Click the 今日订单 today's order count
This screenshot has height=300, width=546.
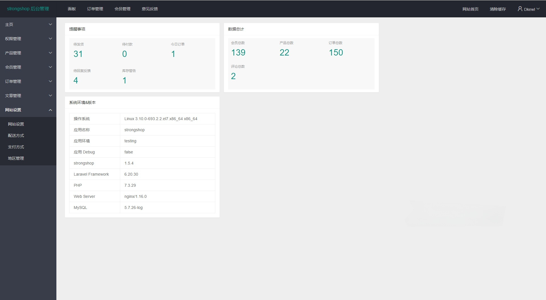point(173,54)
